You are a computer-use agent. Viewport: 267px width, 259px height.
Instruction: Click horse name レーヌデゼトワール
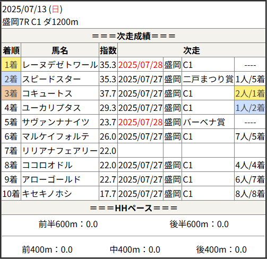pyautogui.click(x=60, y=65)
